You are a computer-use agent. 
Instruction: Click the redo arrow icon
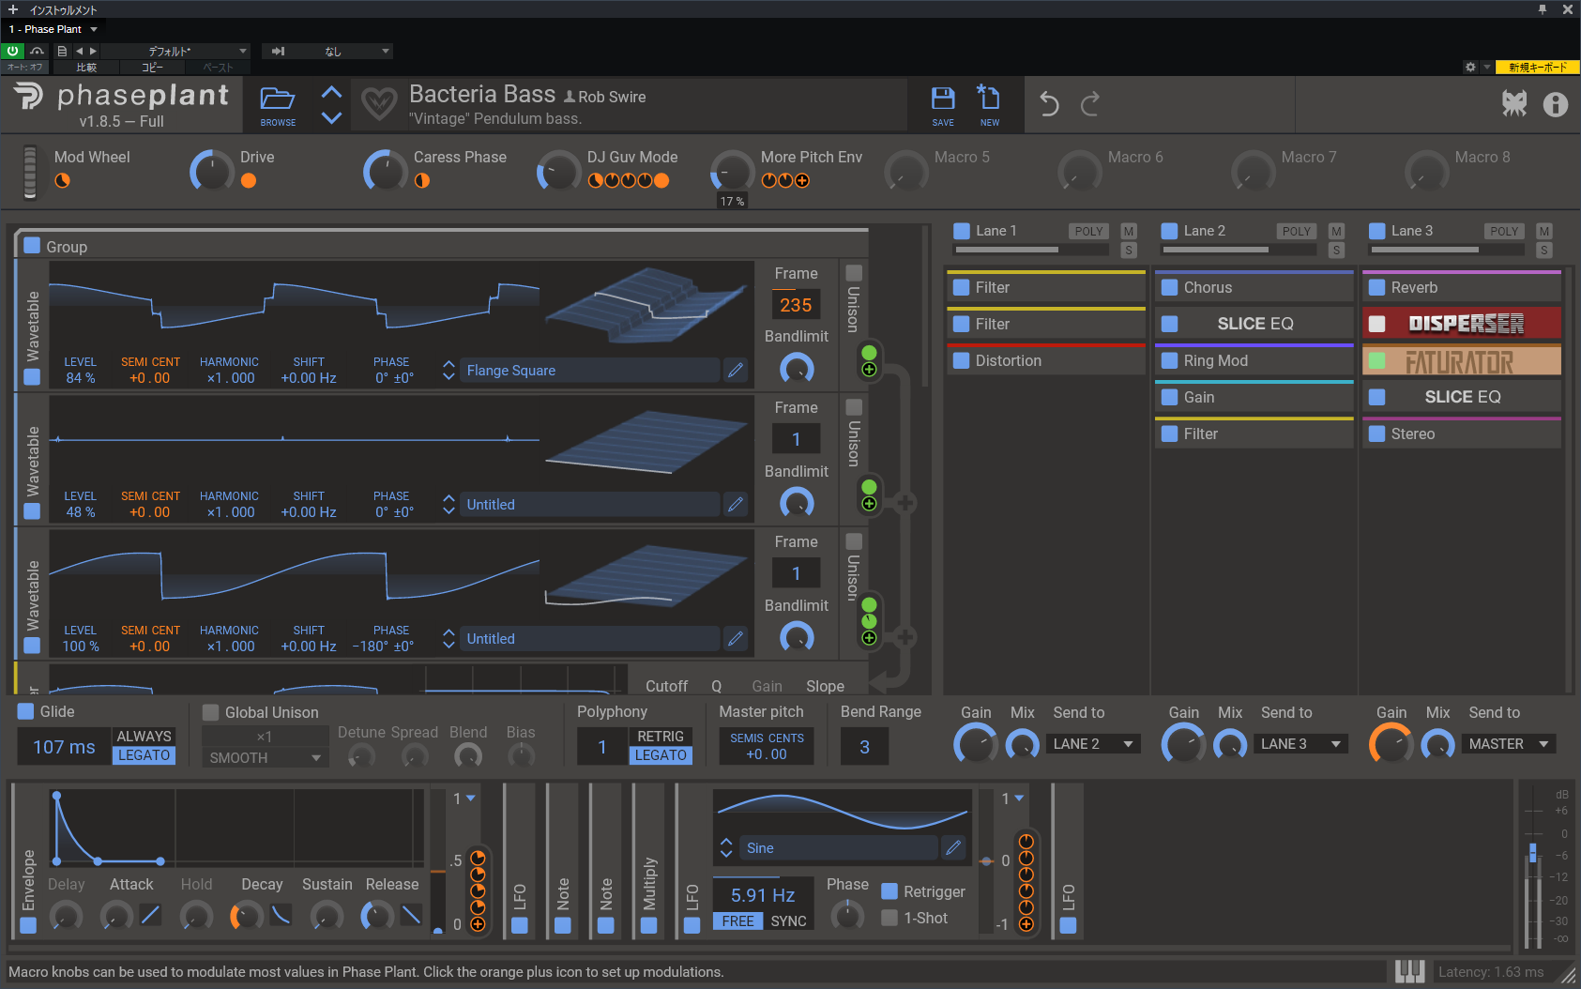pos(1090,104)
